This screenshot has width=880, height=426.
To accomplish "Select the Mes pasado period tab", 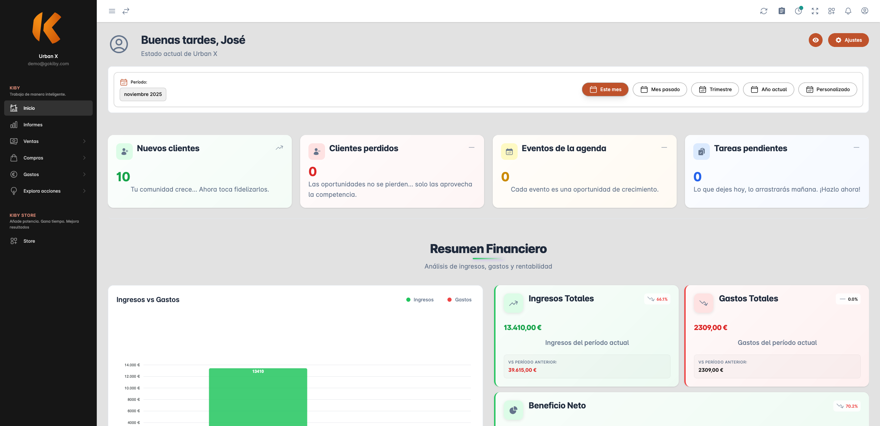I will coord(660,89).
